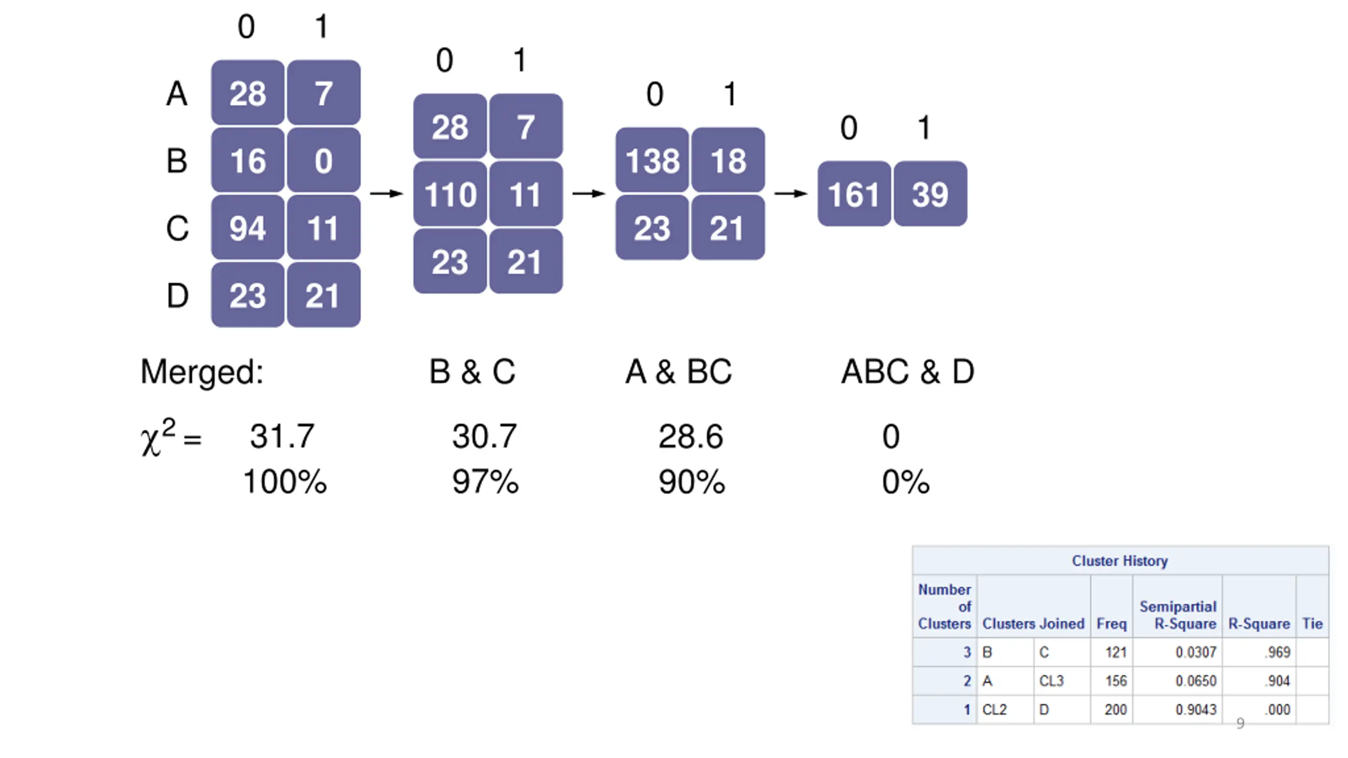Viewport: 1348px width, 758px height.
Task: Click the arrow after the first table
Action: [386, 194]
